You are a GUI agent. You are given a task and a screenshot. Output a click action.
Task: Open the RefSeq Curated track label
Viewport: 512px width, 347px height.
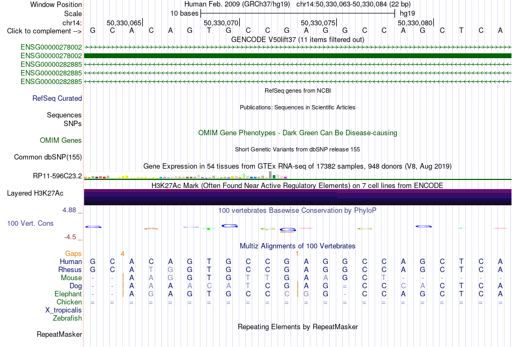[x=57, y=98]
